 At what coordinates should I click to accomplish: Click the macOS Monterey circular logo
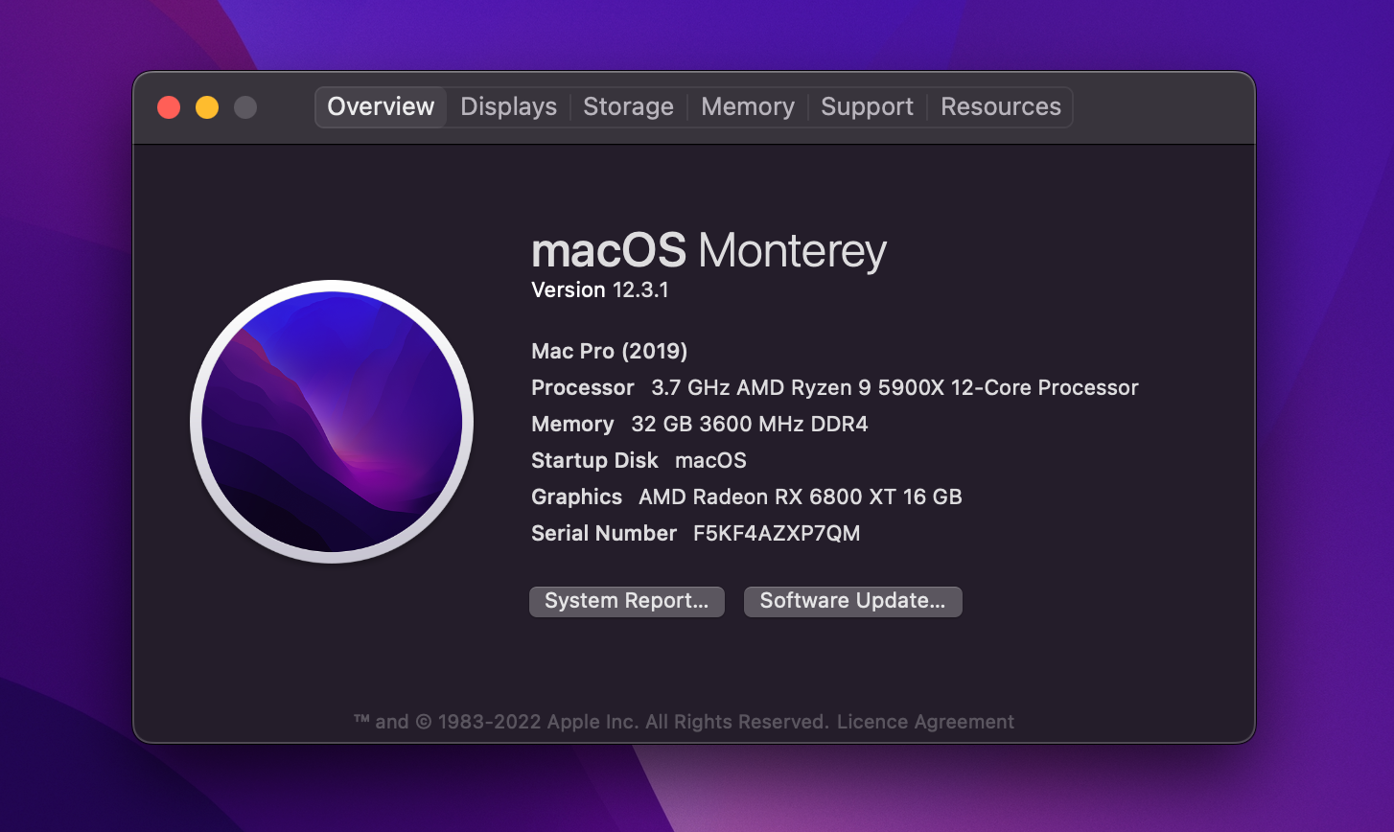tap(332, 422)
